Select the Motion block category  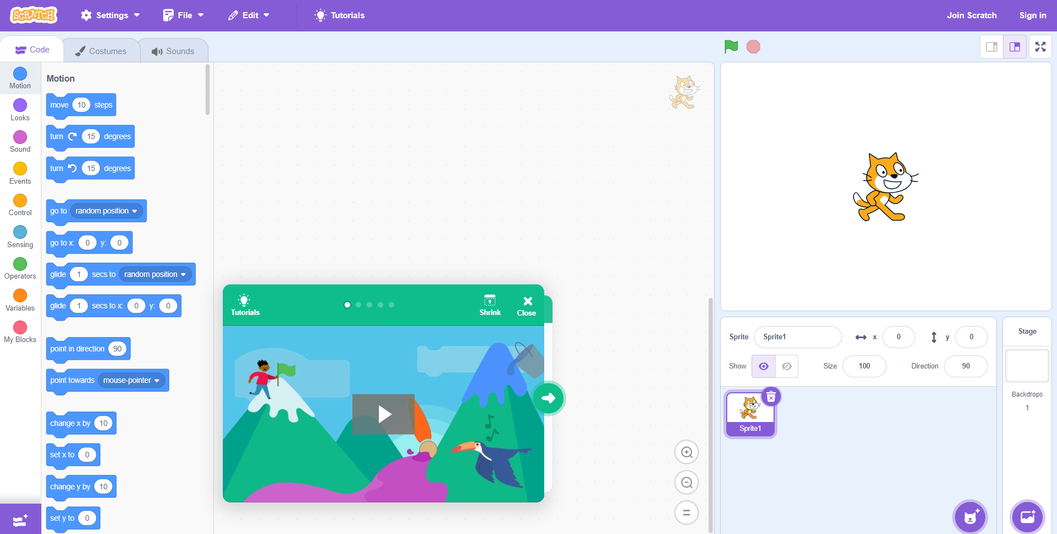click(x=20, y=78)
